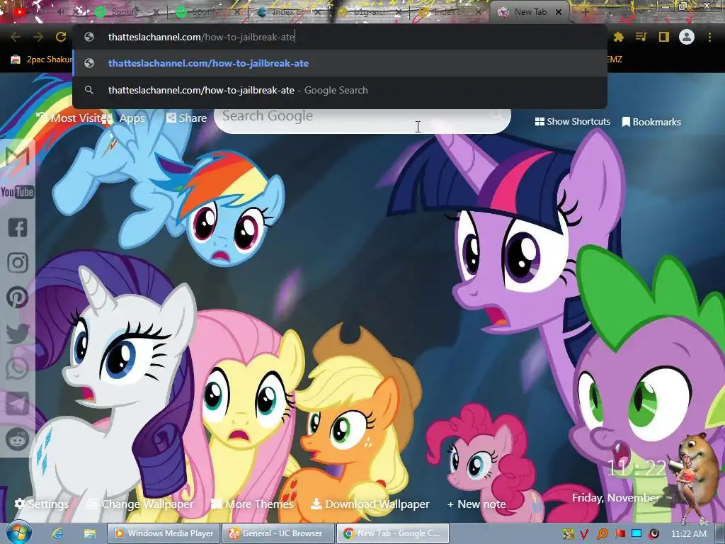
Task: Launch Internet Explorer from the taskbar
Action: point(57,534)
